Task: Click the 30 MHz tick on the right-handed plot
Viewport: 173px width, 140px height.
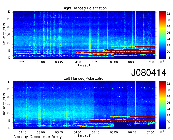Action: 9,27
